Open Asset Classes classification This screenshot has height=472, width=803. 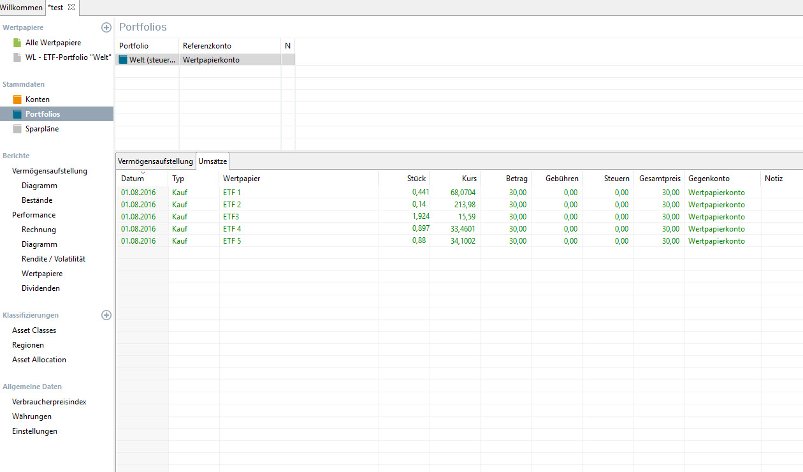pyautogui.click(x=34, y=330)
